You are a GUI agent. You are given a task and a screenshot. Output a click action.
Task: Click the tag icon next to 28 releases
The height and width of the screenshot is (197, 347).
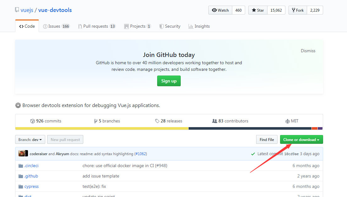pyautogui.click(x=157, y=121)
